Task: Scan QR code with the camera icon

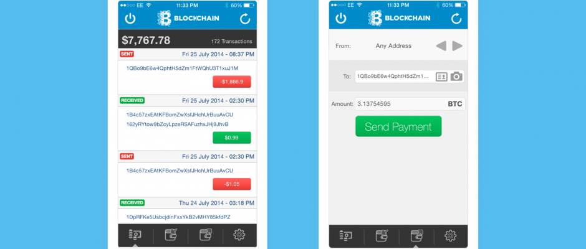Action: click(x=456, y=77)
